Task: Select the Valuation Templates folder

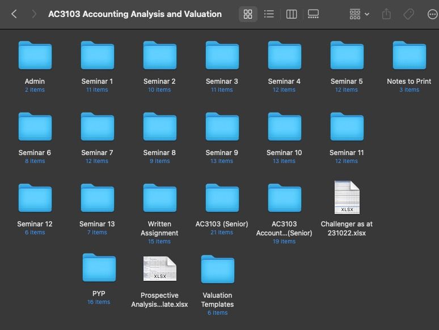Action: pos(217,269)
